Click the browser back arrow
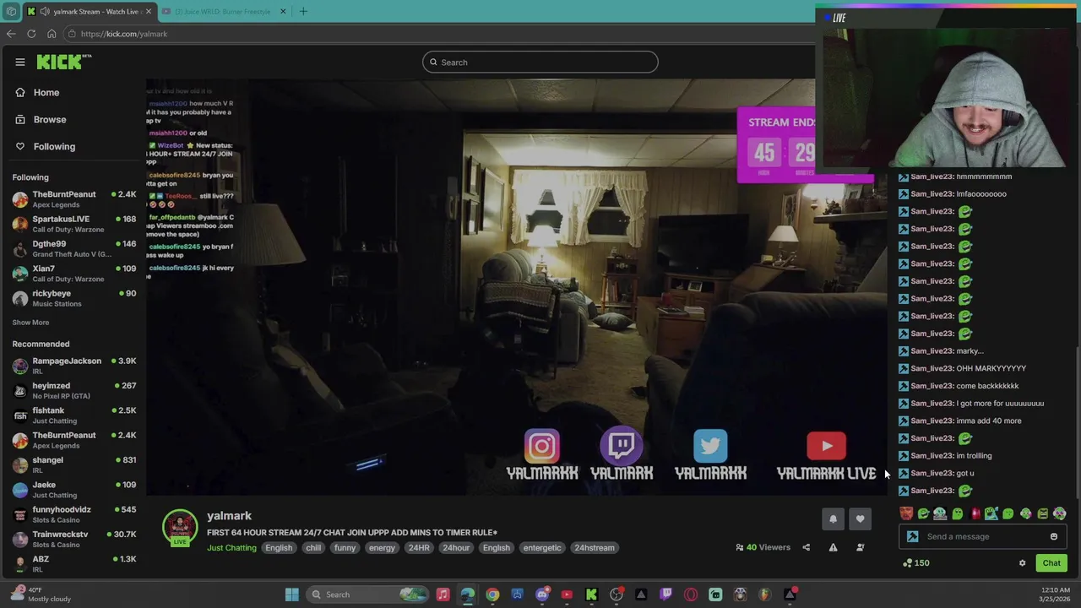Image resolution: width=1081 pixels, height=608 pixels. tap(11, 34)
